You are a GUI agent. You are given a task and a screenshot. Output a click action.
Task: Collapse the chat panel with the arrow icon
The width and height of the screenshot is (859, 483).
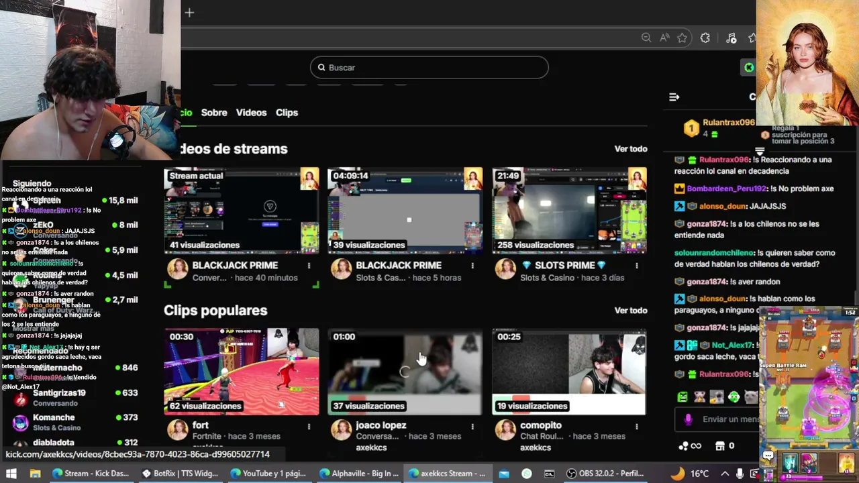(674, 97)
